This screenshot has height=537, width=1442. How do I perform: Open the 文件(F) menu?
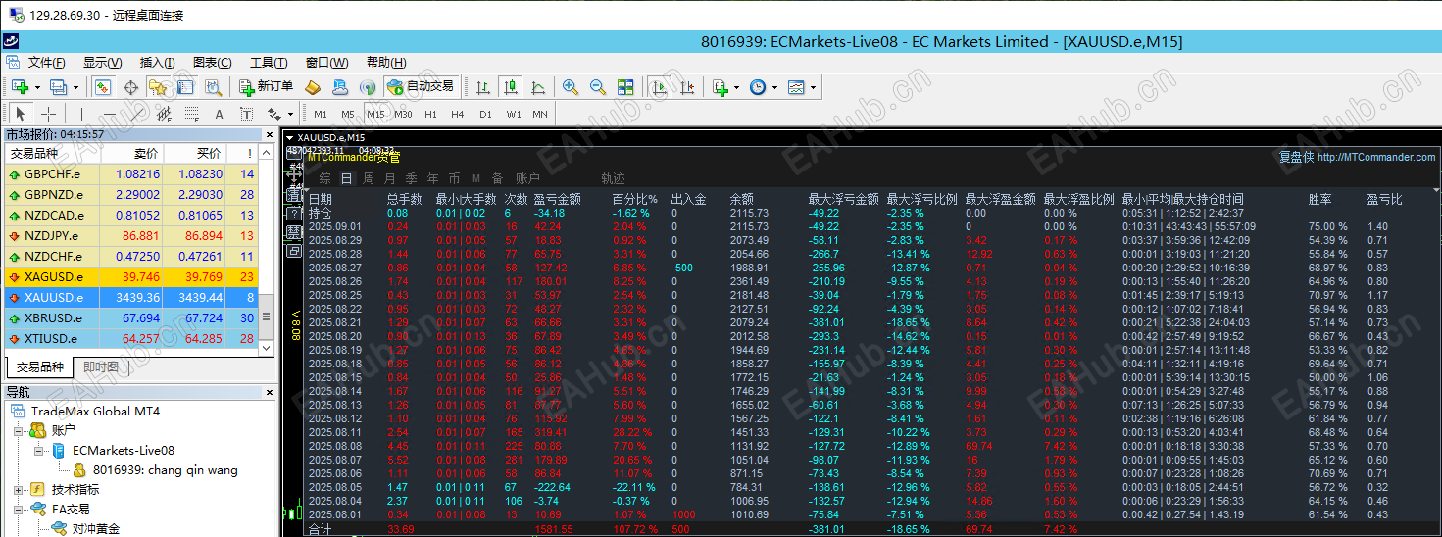click(x=46, y=62)
